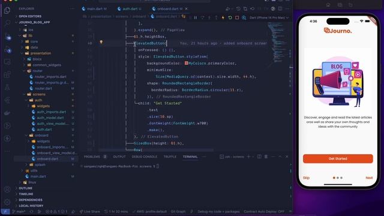Click Git Graph in the status bar
The image size is (384, 216).
[x=178, y=211]
